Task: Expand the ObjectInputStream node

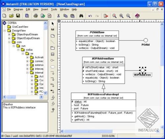Action: (x=9, y=34)
